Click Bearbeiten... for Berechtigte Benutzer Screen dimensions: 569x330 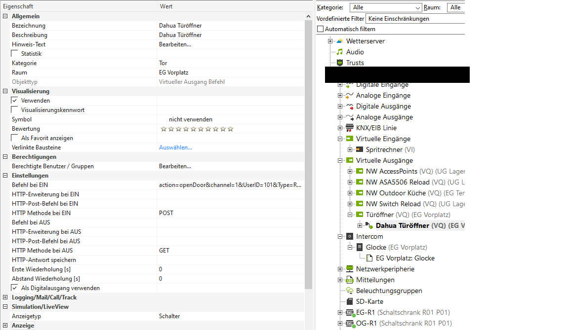[175, 166]
